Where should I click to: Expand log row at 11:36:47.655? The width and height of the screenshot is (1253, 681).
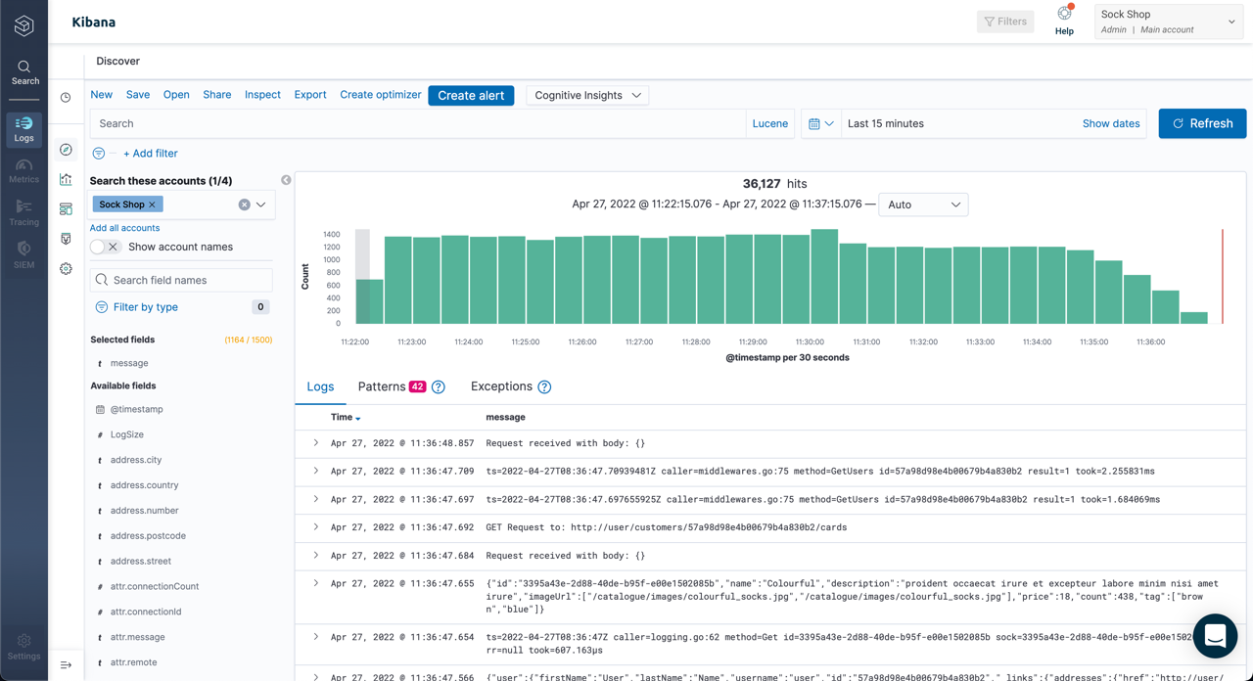[x=316, y=583]
